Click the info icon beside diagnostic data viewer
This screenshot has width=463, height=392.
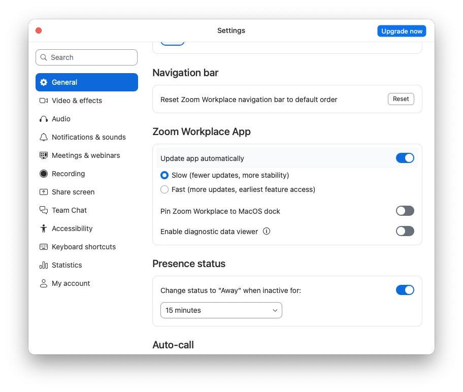pos(267,232)
